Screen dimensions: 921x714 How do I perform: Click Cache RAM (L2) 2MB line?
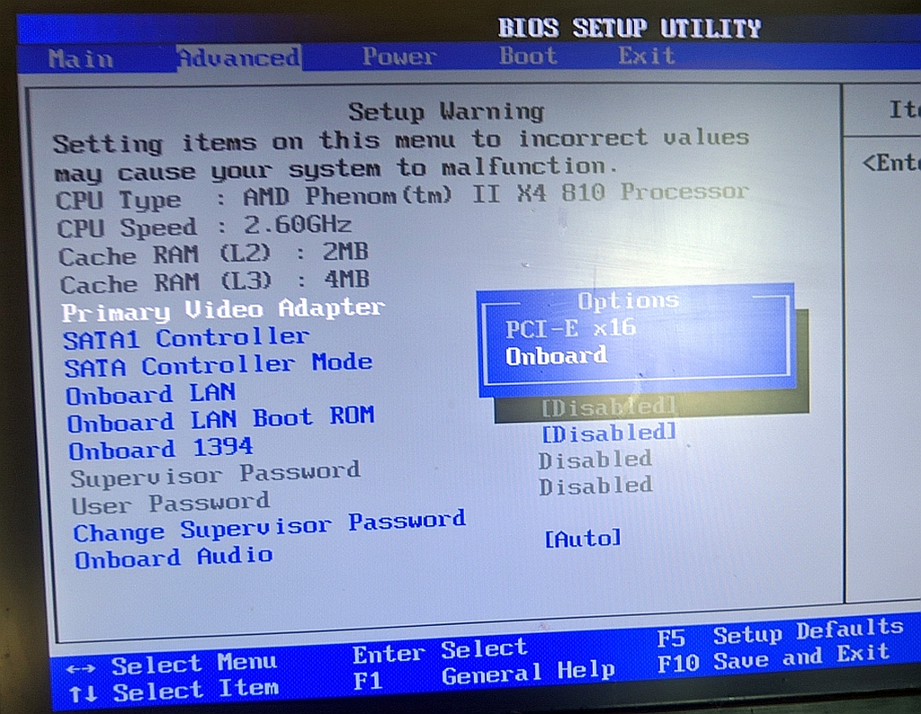click(214, 254)
